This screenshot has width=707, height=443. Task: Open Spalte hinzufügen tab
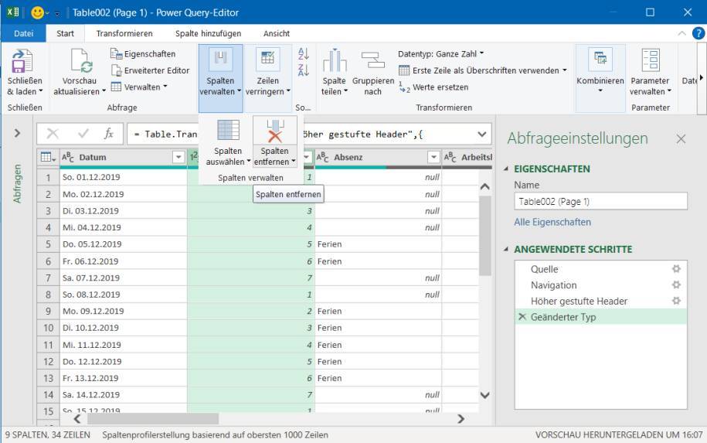[208, 33]
